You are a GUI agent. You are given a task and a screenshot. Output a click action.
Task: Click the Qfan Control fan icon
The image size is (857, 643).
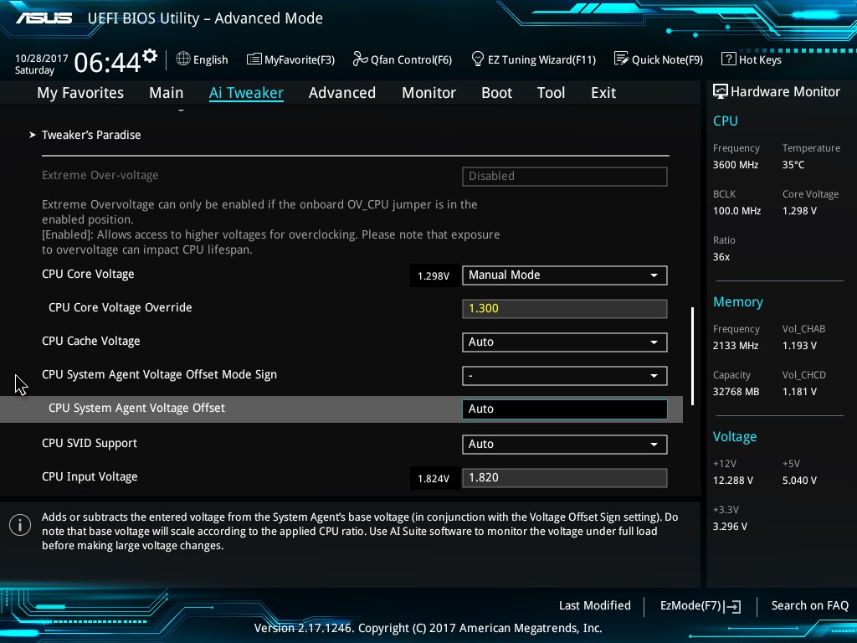(360, 59)
